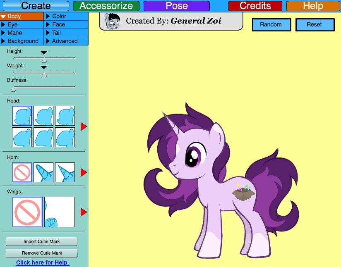Select the no-wings option
Screen dimensions: 341x267
[27, 212]
